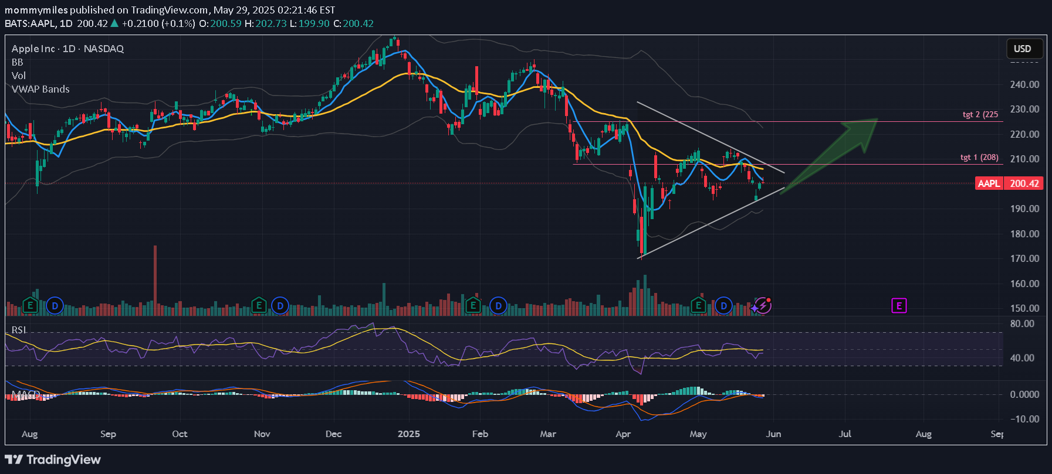1052x474 pixels.
Task: Click the VWAP Bands indicator label
Action: coord(40,89)
